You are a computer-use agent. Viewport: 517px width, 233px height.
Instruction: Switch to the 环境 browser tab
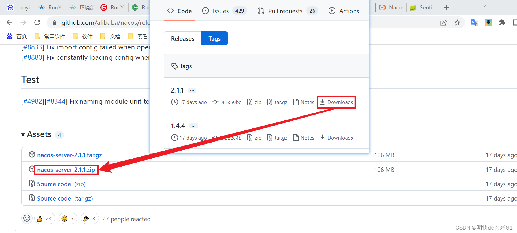pyautogui.click(x=82, y=7)
